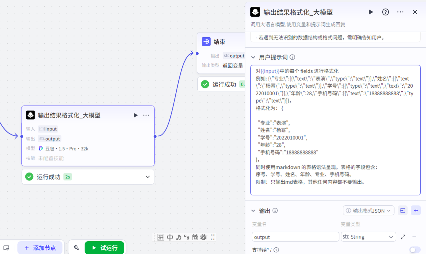The image size is (426, 254).
Task: Click the import icon next to 输出格式JSON
Action: [403, 210]
